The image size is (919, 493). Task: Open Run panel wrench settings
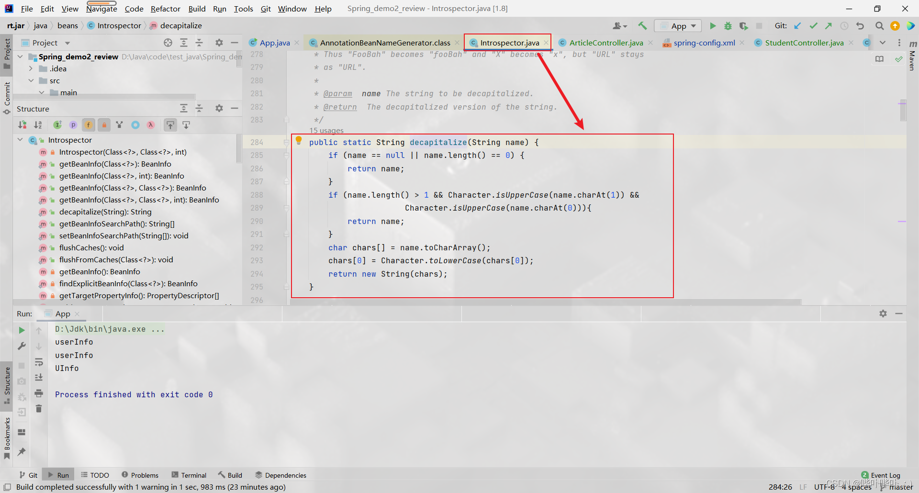(x=22, y=346)
